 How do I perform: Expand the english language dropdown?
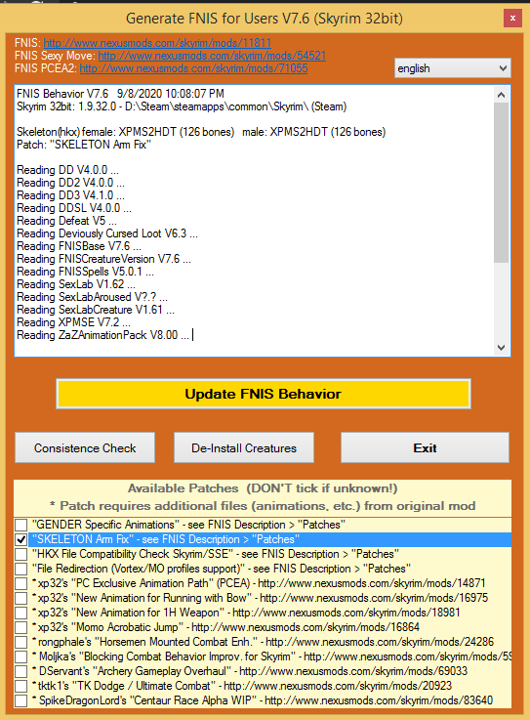click(453, 68)
